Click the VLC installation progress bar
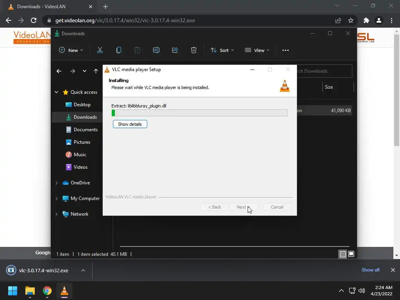 pos(200,113)
